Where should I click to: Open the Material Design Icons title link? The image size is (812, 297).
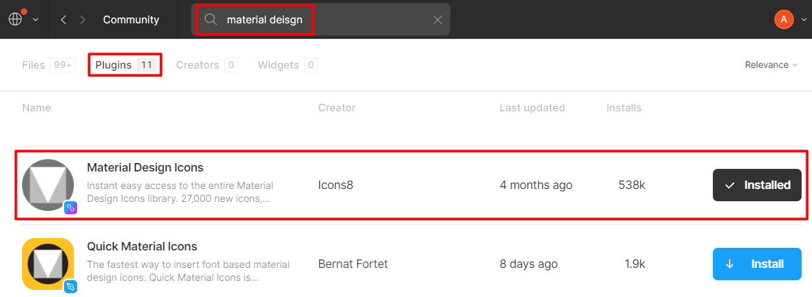tap(145, 168)
